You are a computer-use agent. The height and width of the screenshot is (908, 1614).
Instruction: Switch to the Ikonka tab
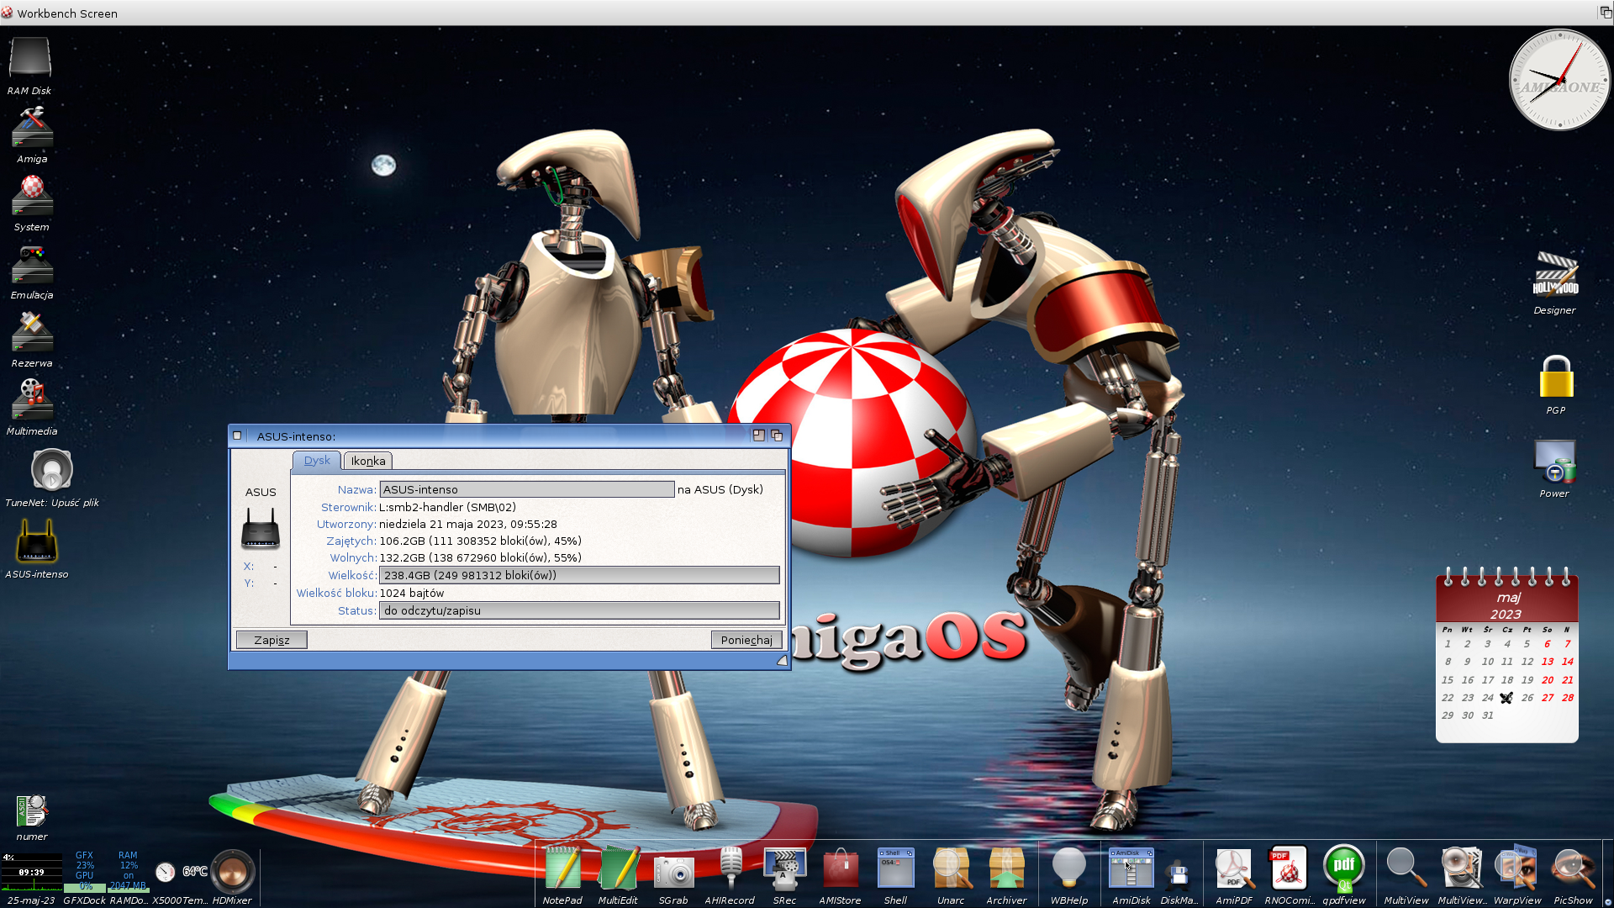click(368, 461)
